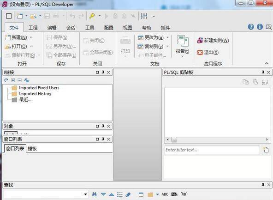Close the PL/SQL 剪贴板 panel
273x200 pixels.
point(269,72)
